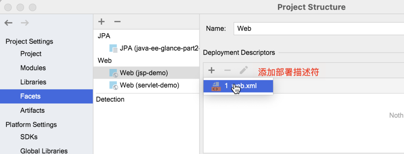Screen dimensions: 404x154
Task: Click the edit descriptor pencil icon
Action: pos(244,70)
